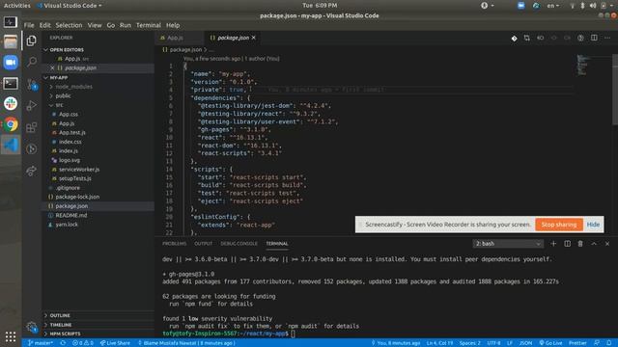Click Prettier in status bar

click(x=577, y=343)
